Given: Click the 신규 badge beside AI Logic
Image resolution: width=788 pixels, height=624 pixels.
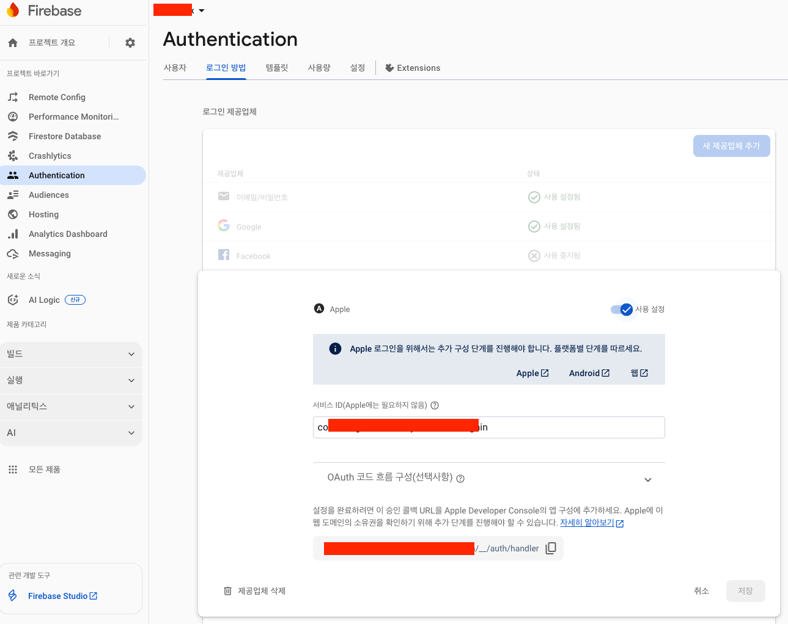Looking at the screenshot, I should pyautogui.click(x=75, y=300).
